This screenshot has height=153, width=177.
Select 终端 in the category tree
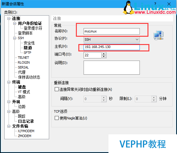pos(16,82)
